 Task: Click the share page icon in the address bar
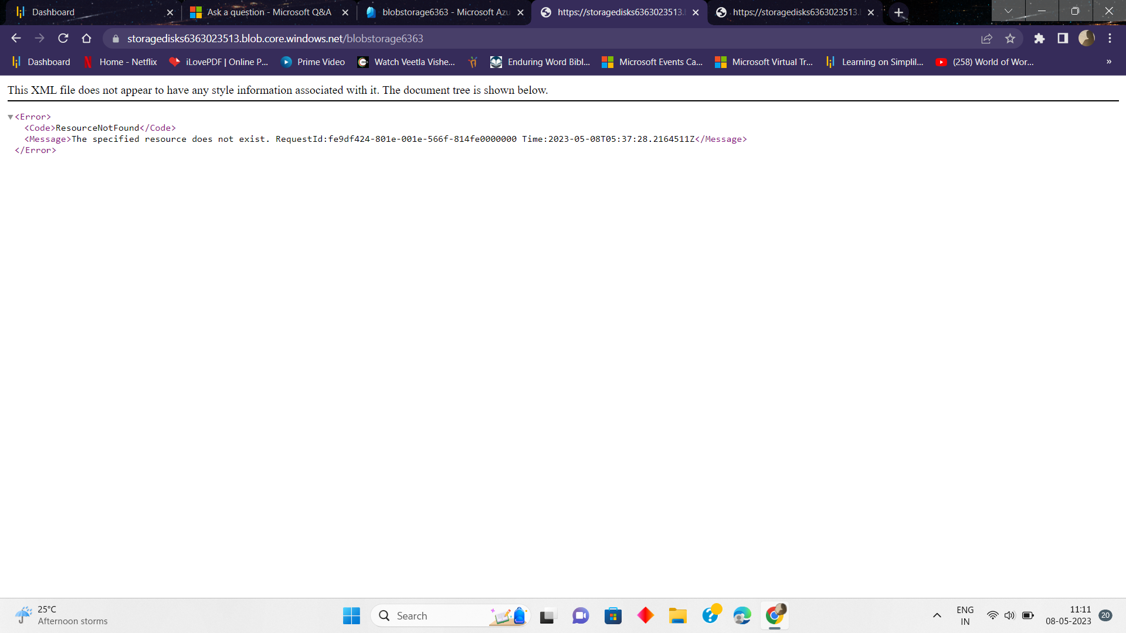pyautogui.click(x=986, y=39)
